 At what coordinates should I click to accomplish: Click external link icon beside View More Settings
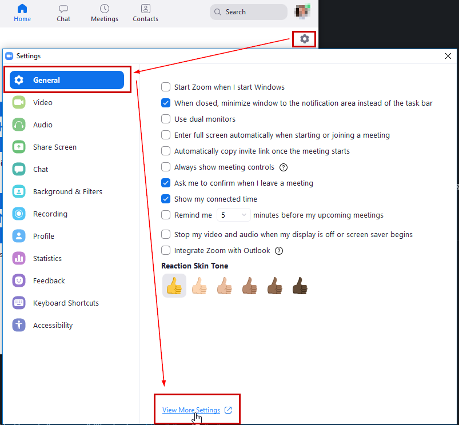[228, 410]
